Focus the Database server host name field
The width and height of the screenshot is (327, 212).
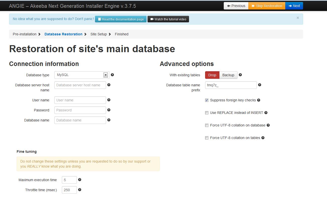pos(80,85)
